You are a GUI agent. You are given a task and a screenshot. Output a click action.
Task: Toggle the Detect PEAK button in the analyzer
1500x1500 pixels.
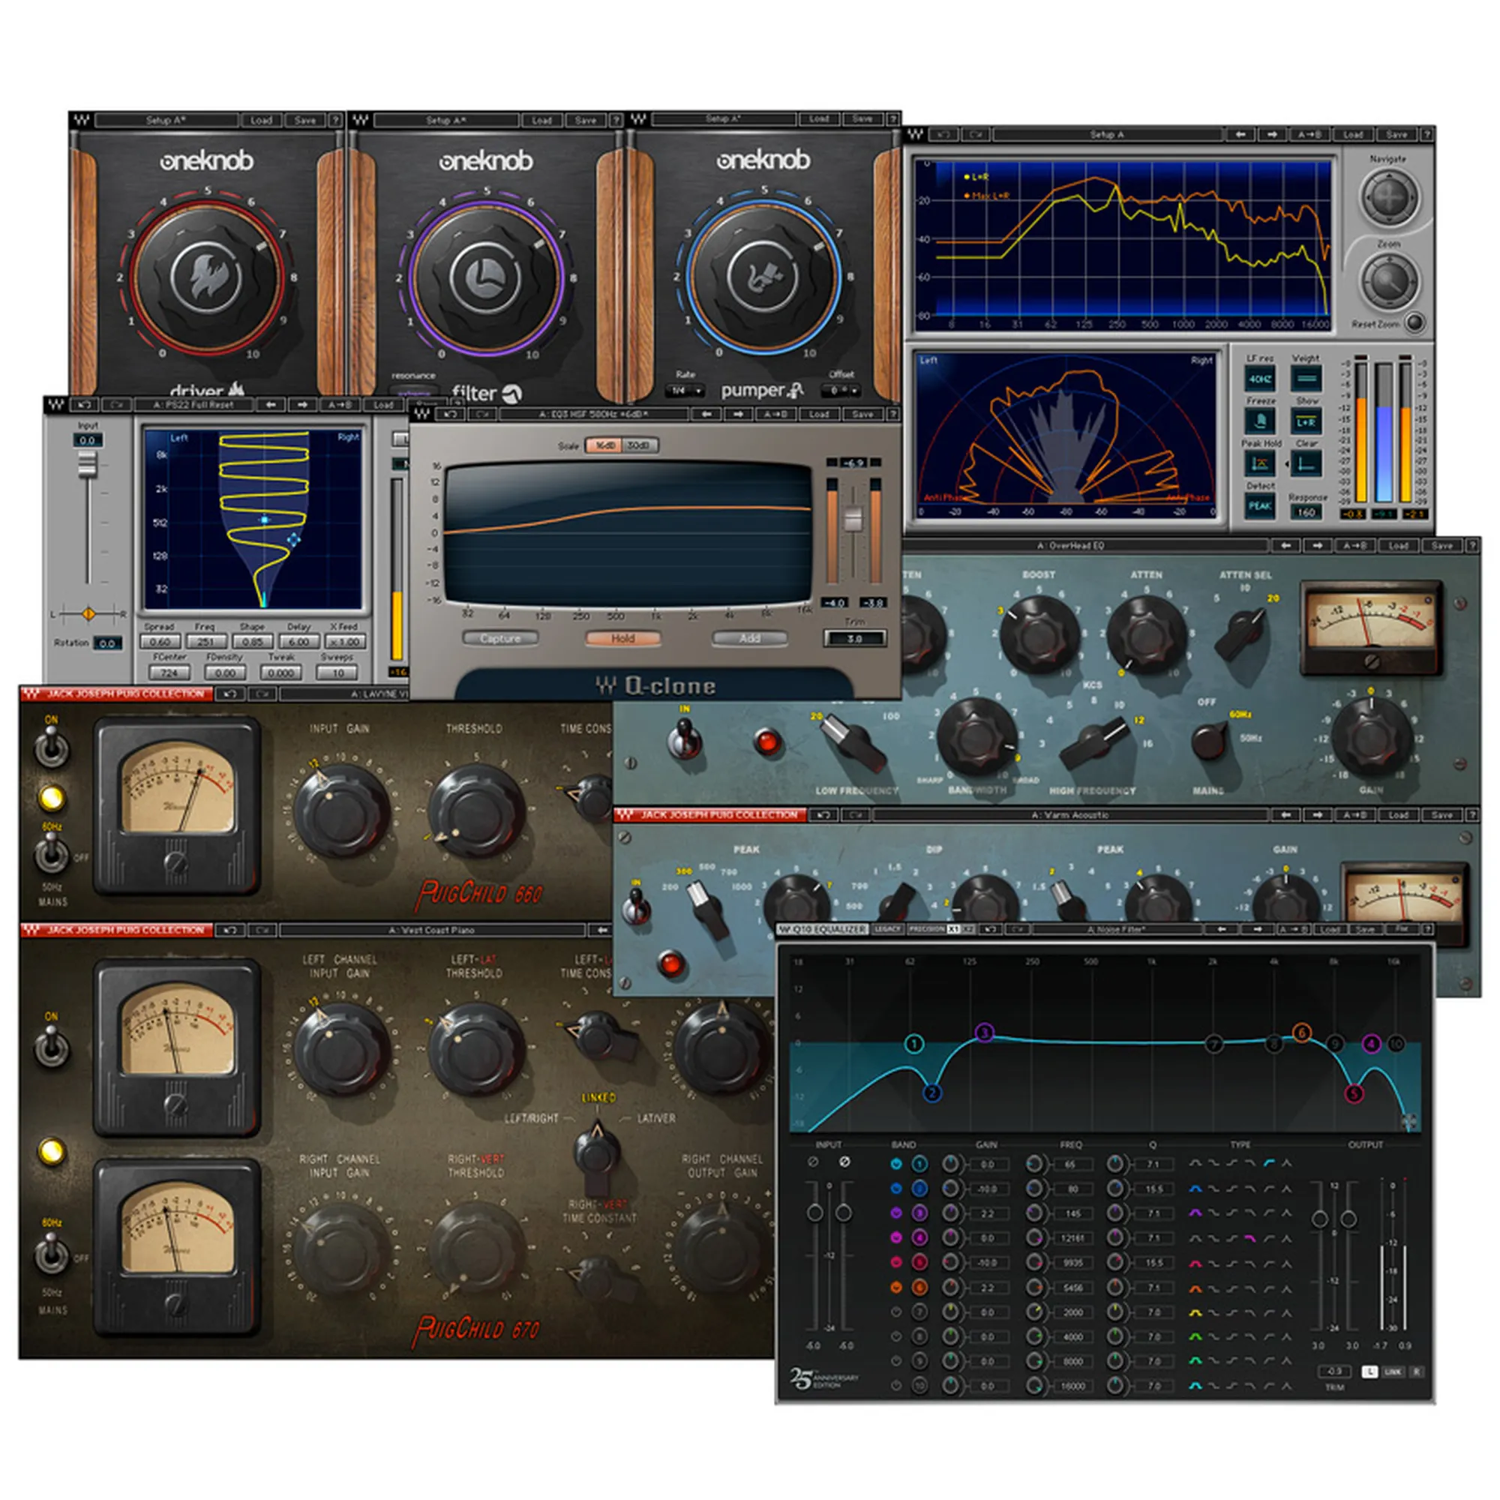point(1259,506)
